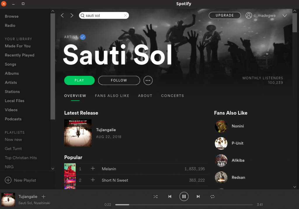
Task: Click the Tujiangalie release title
Action: click(x=106, y=130)
